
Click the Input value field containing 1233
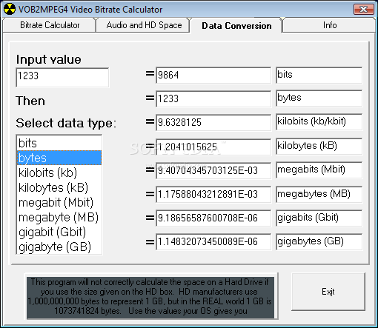[62, 78]
